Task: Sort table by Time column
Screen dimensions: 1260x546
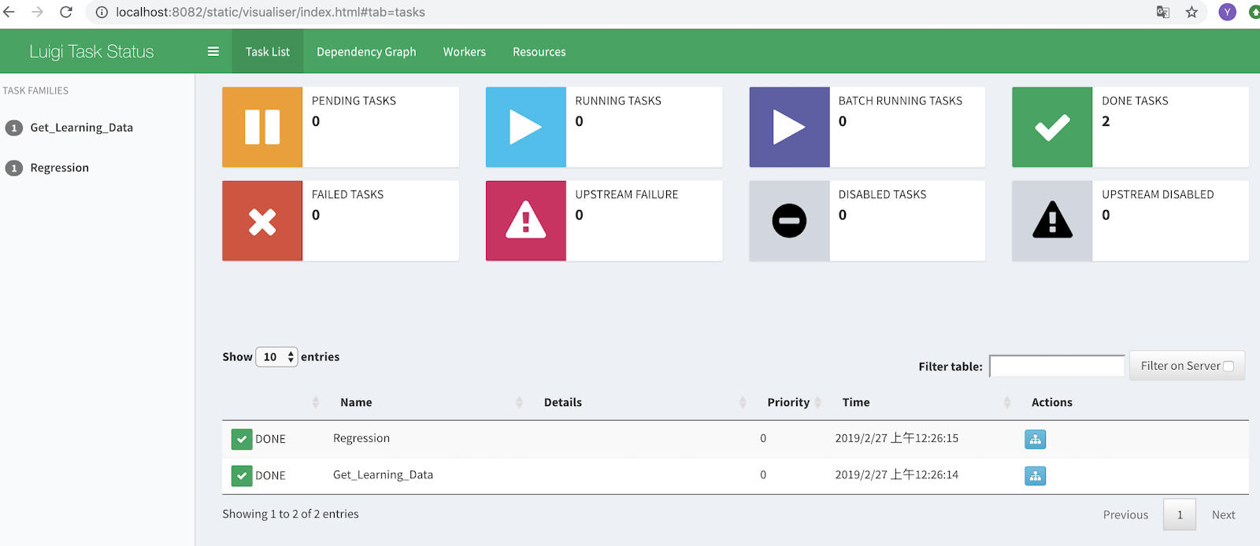Action: (x=856, y=402)
